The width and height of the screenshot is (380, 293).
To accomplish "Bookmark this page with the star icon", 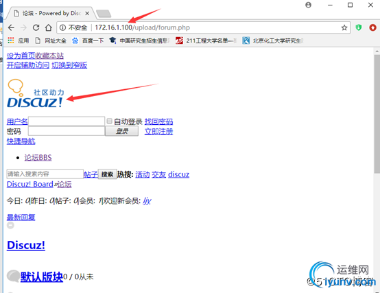I will [344, 27].
